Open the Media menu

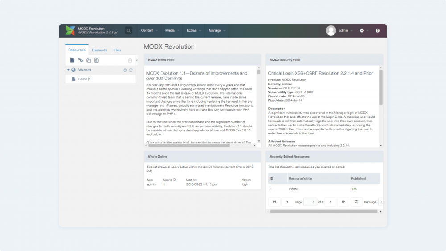coord(172,30)
